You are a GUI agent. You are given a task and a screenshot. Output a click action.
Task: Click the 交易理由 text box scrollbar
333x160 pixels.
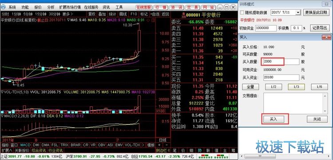pos(325,103)
